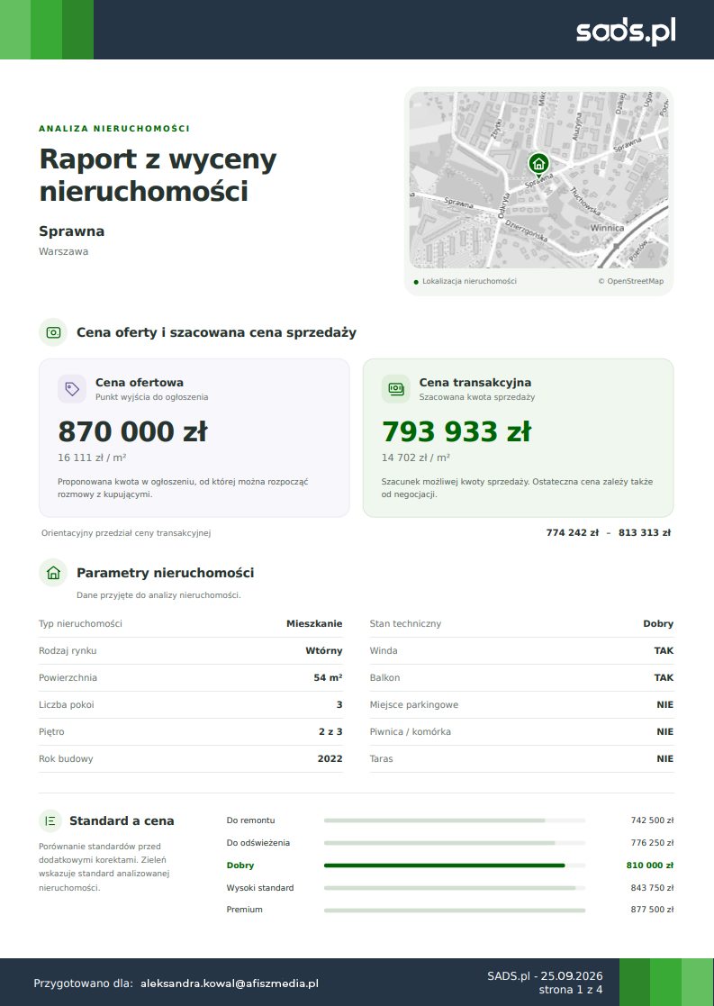Click the Do odświeżenia price 776 250 zł
Image resolution: width=714 pixels, height=1006 pixels.
click(652, 843)
